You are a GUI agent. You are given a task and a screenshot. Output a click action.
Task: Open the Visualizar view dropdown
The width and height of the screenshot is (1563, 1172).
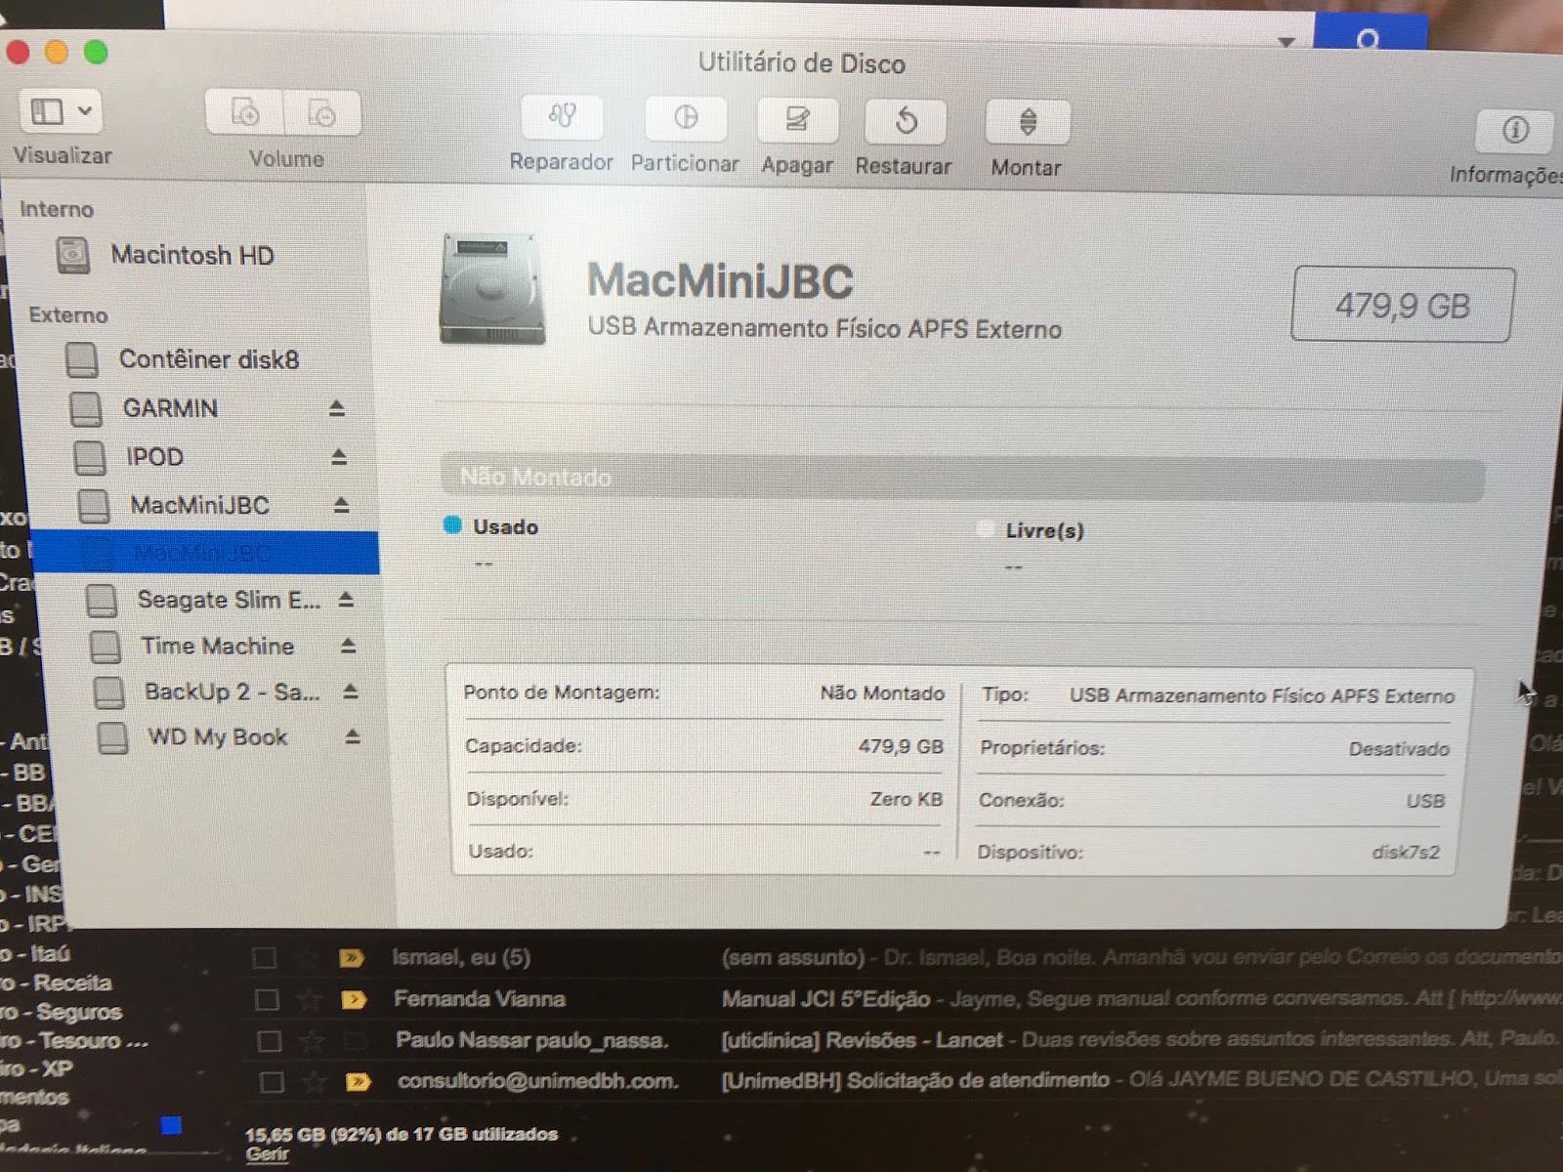[59, 111]
